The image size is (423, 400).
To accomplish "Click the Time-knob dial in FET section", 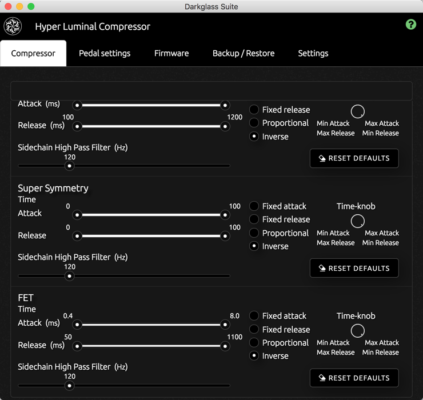I will (357, 331).
